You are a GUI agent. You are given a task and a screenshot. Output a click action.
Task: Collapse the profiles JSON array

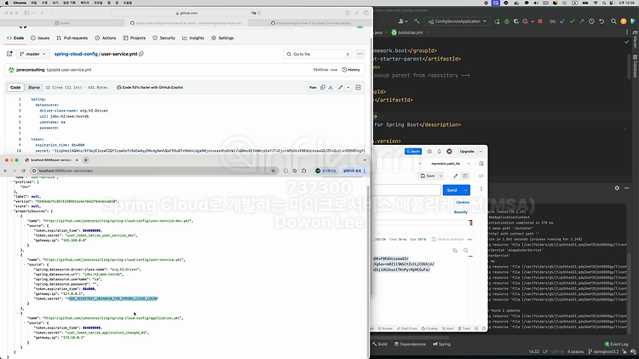tap(11, 182)
